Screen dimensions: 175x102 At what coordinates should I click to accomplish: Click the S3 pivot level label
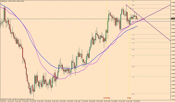coord(133,56)
